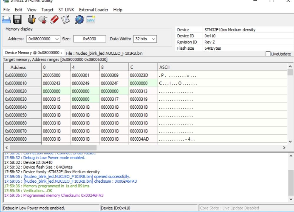Select cell value 08000243
This screenshot has height=212, width=294.
coord(56,83)
